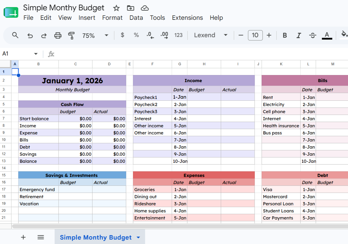Star the Simple Monthy Budget document
This screenshot has height=244, width=348.
coord(116,8)
